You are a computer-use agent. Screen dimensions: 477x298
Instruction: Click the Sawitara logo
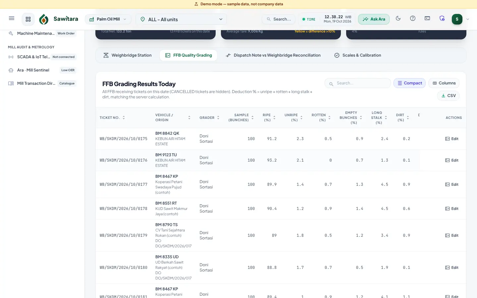coord(59,19)
